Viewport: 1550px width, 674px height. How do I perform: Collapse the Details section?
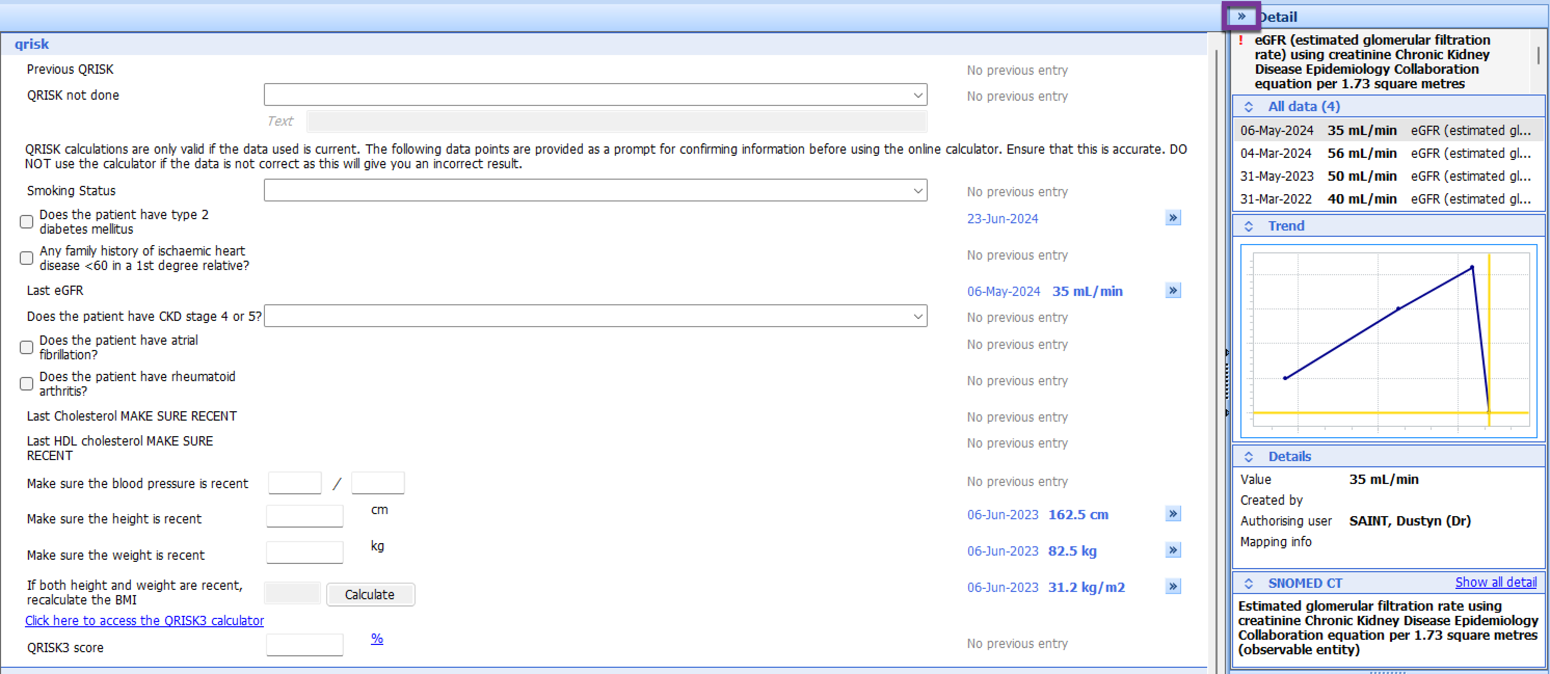pos(1248,457)
